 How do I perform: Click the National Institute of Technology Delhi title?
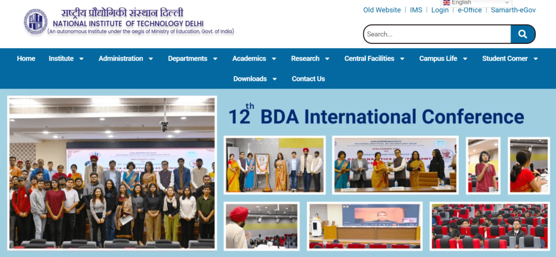[x=128, y=24]
